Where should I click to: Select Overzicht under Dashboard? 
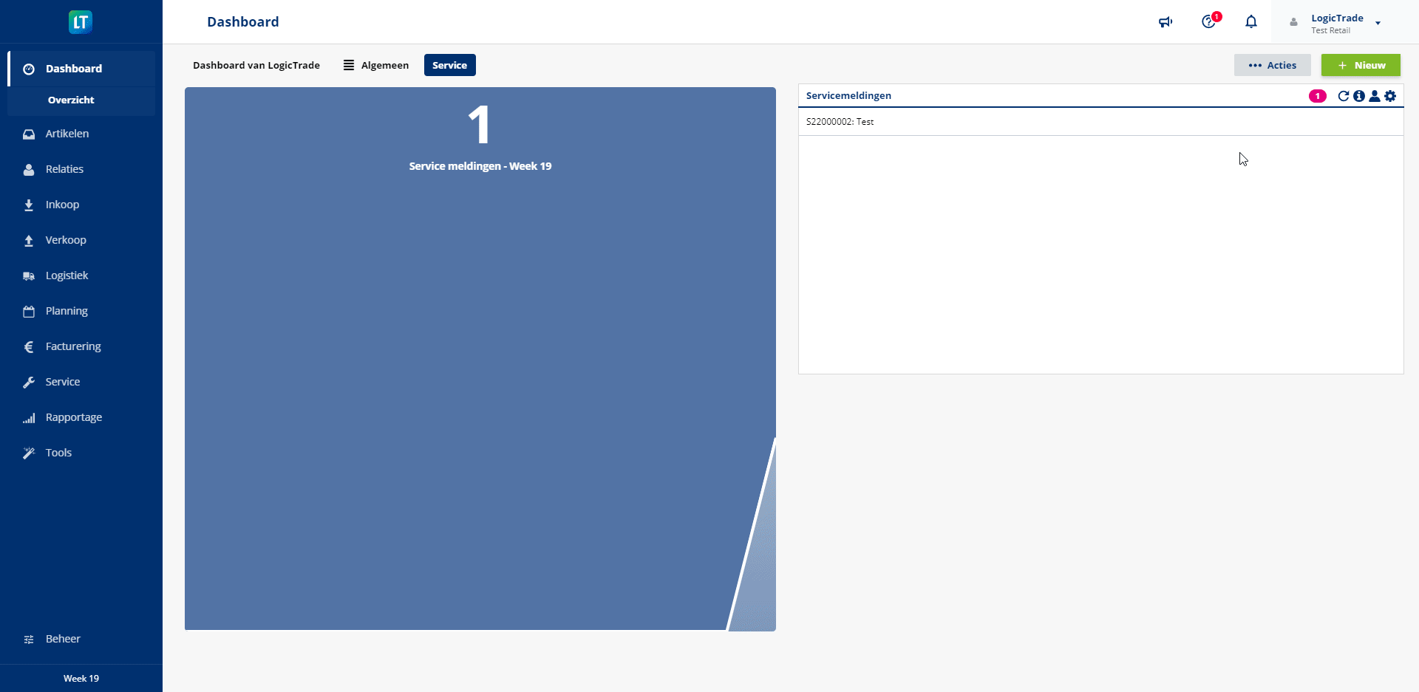(x=71, y=100)
